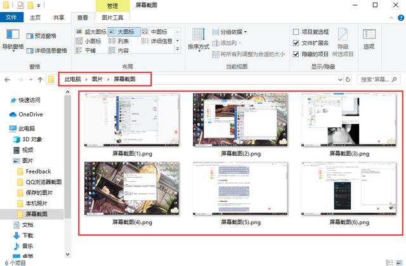Screen dimensions: 406x266
Task: Switch to the 共享 ribbon tab
Action: click(x=59, y=18)
